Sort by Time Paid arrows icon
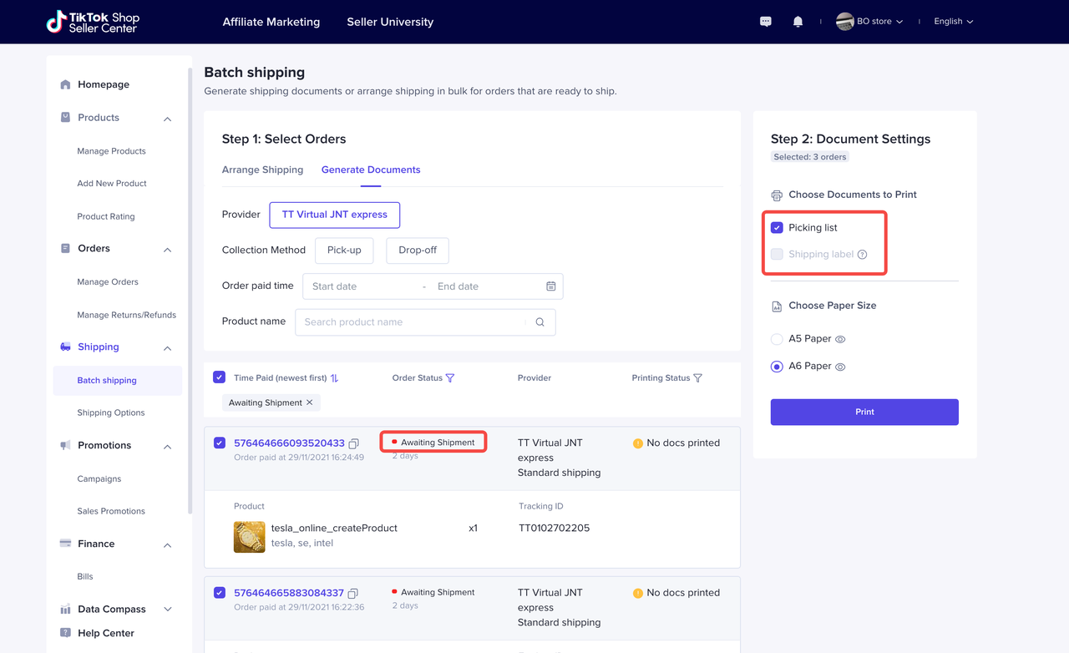1069x653 pixels. pyautogui.click(x=335, y=378)
